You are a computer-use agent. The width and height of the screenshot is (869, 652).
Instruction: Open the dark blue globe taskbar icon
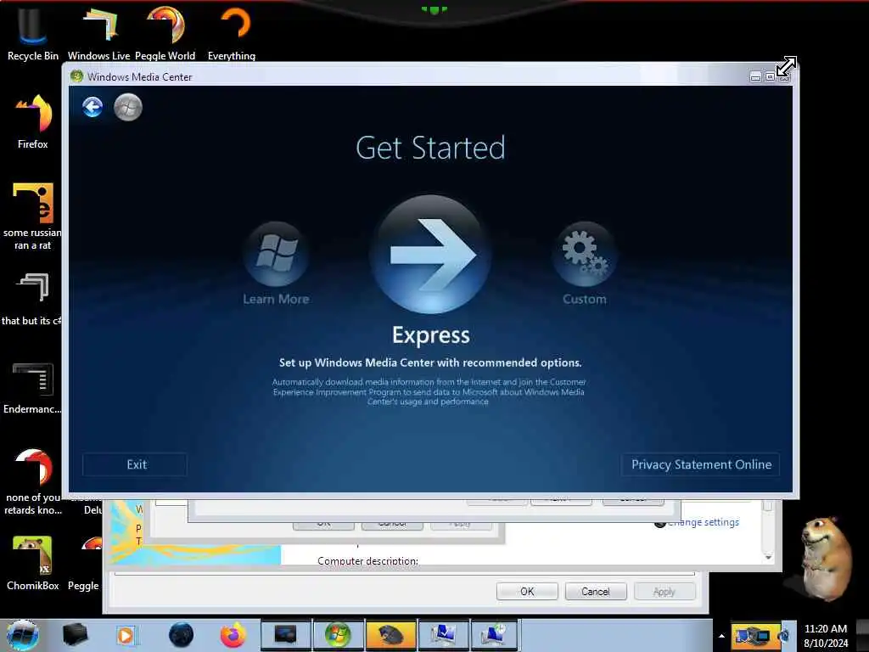(181, 635)
